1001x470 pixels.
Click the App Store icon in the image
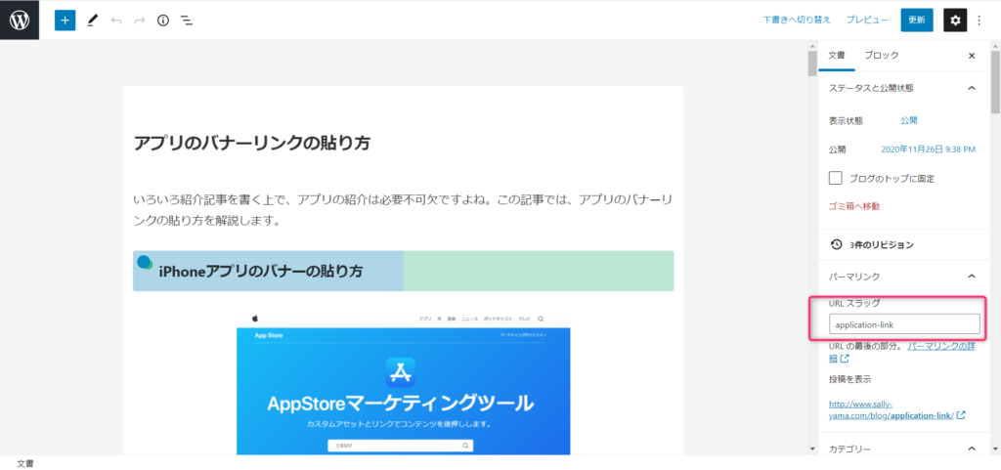[x=401, y=372]
